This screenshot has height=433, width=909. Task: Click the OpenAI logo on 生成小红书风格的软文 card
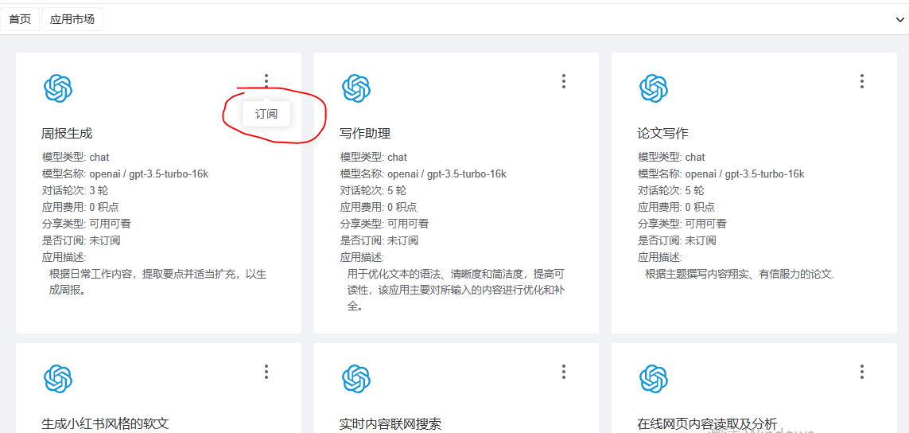tap(58, 379)
